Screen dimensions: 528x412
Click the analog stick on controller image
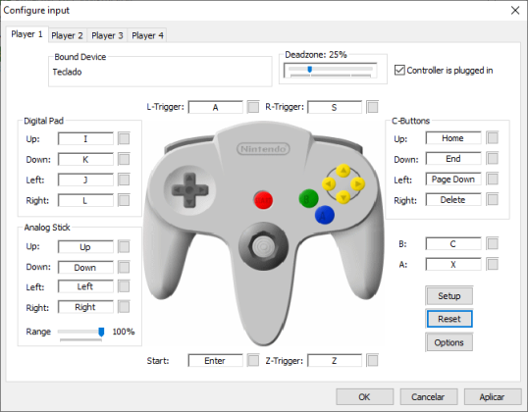263,247
